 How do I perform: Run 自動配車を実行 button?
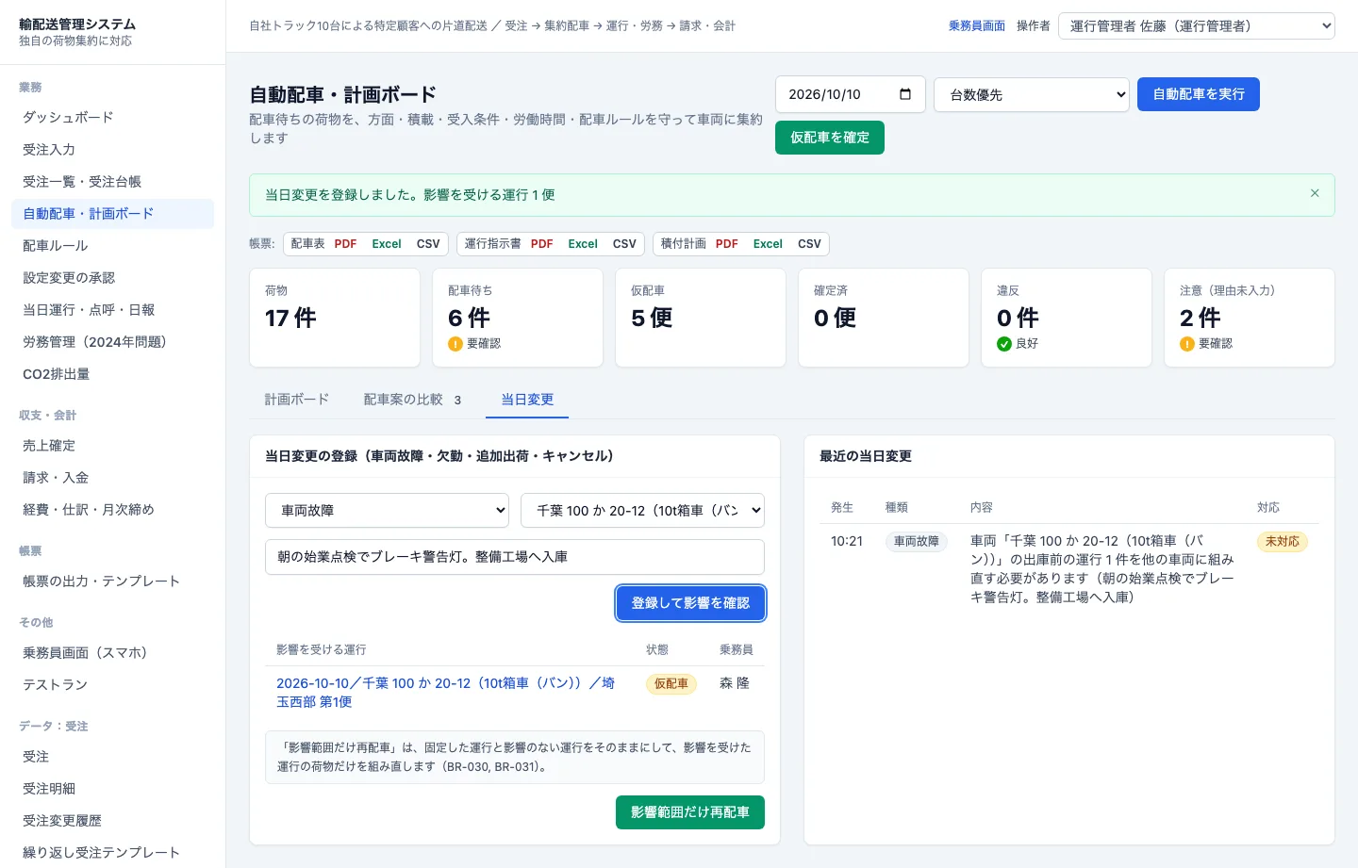click(x=1199, y=94)
